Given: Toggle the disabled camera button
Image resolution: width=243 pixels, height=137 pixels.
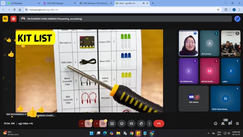Looking at the screenshot, I should [x=103, y=123].
